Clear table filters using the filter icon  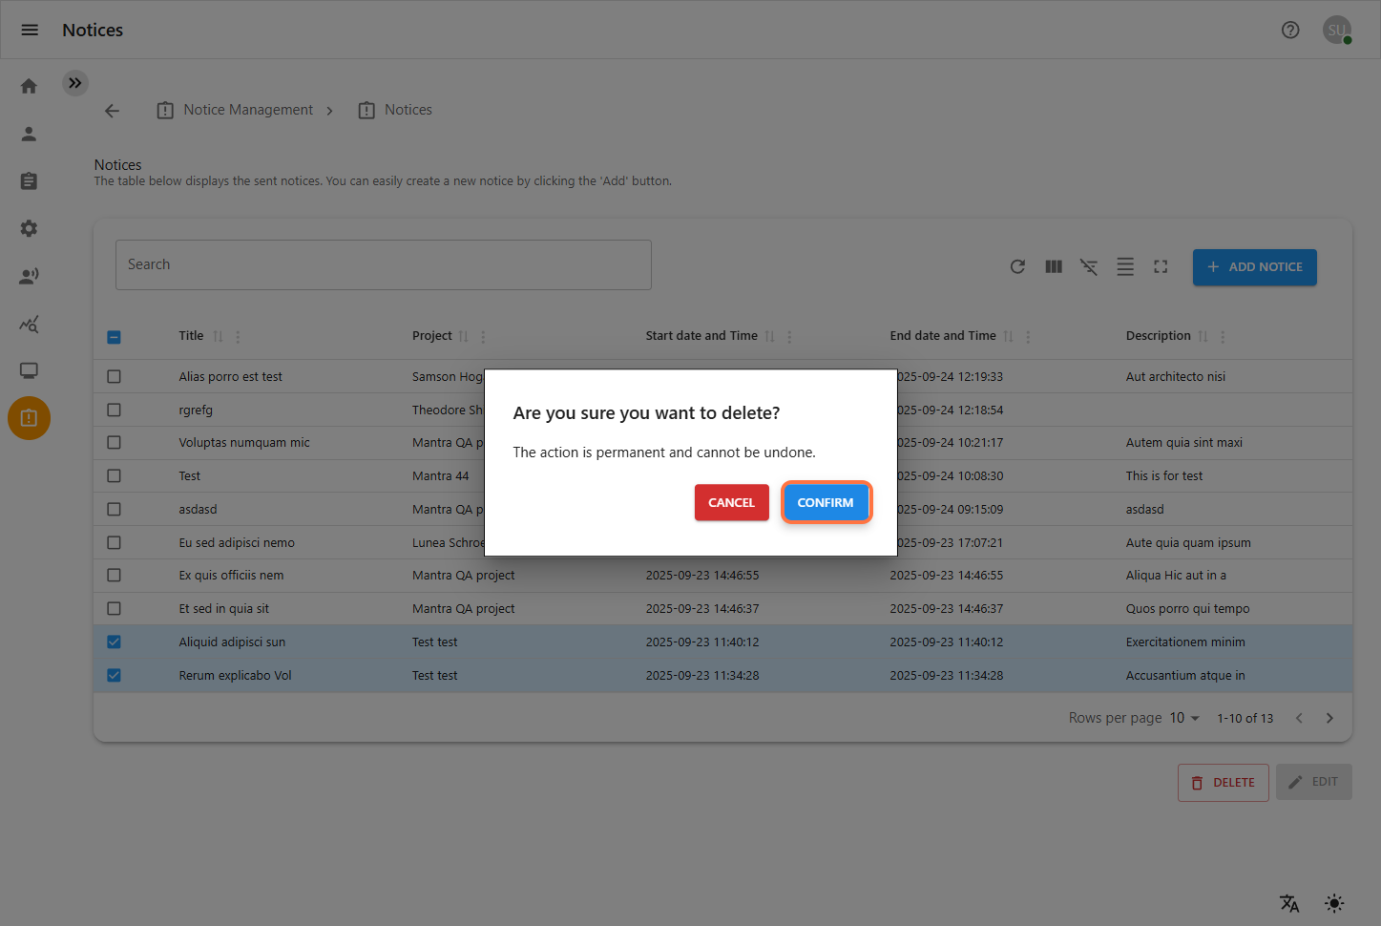click(x=1088, y=266)
